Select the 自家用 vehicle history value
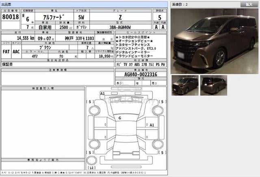The image size is (260, 177). tap(45, 27)
